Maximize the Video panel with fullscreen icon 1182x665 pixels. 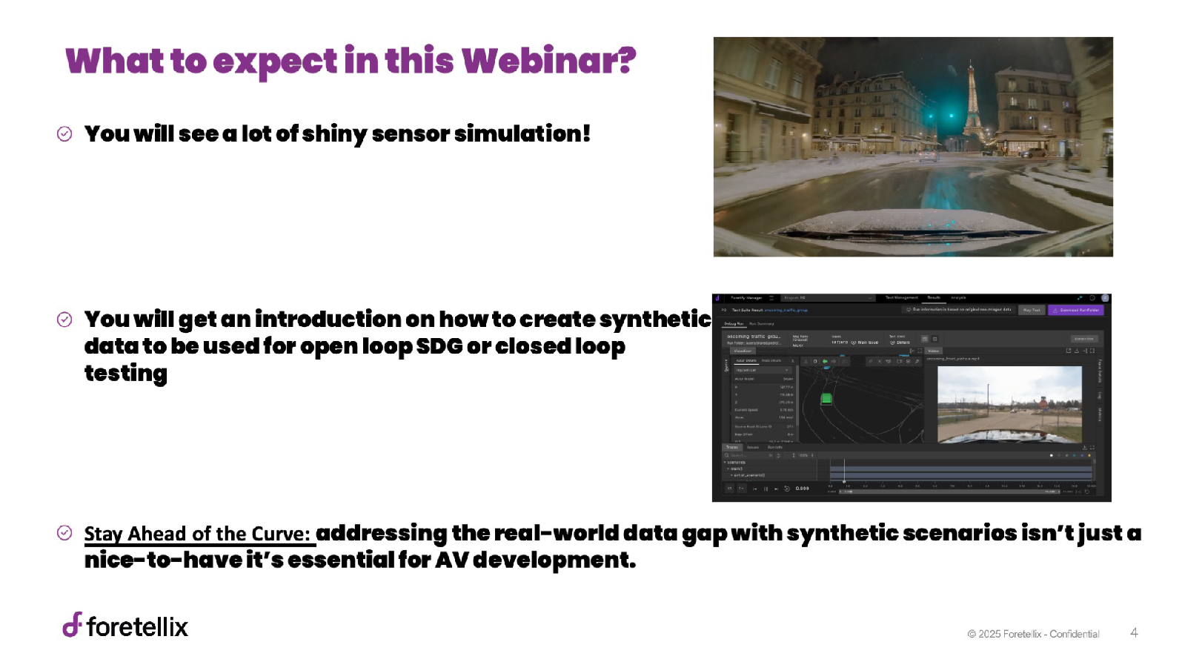(x=1092, y=351)
